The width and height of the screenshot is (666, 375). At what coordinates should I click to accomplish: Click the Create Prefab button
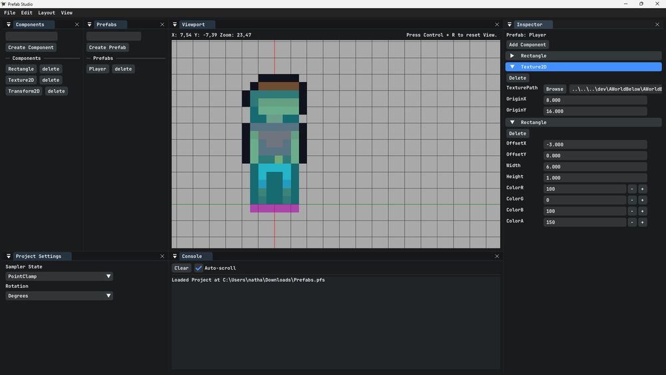pos(107,47)
